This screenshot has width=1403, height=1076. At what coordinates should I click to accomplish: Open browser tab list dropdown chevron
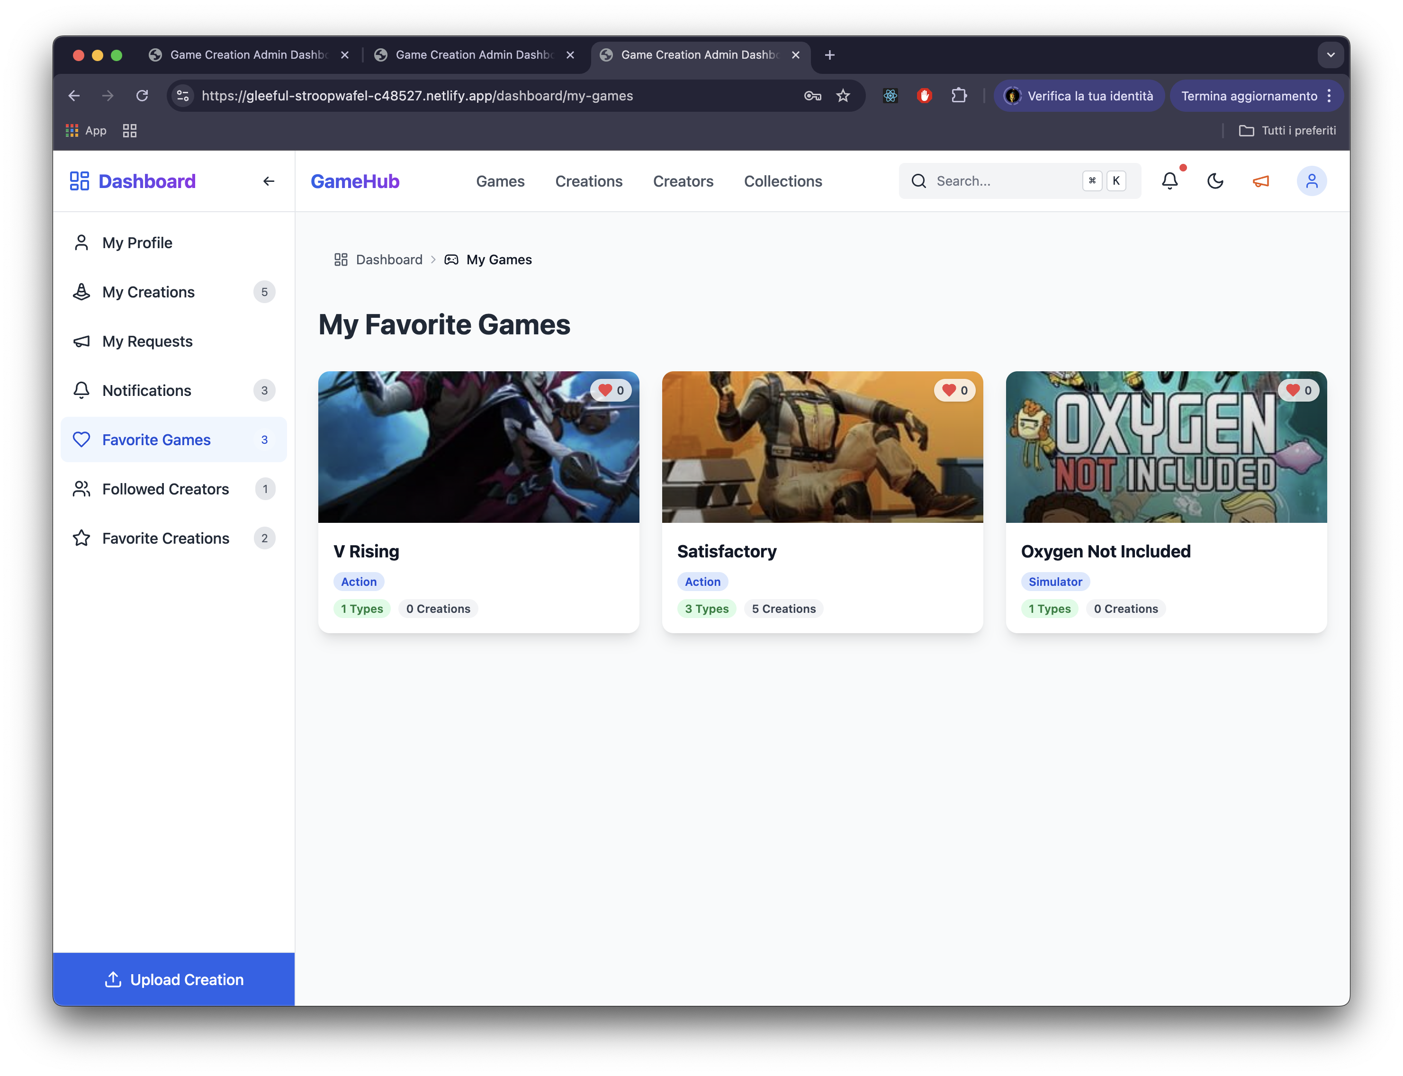(x=1330, y=55)
